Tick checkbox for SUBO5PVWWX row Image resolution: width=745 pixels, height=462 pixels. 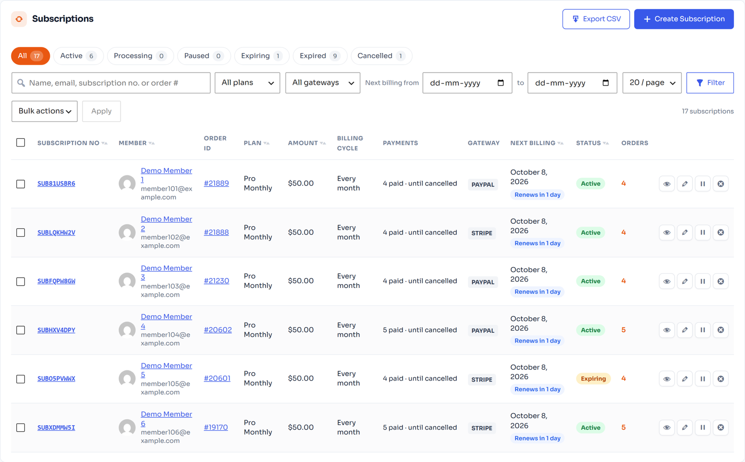[20, 379]
